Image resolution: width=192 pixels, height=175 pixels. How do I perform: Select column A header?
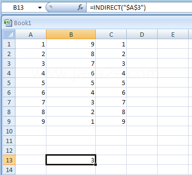[x=30, y=34]
